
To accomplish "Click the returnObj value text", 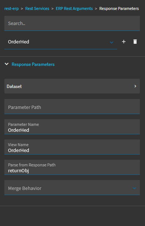I will [x=18, y=171].
